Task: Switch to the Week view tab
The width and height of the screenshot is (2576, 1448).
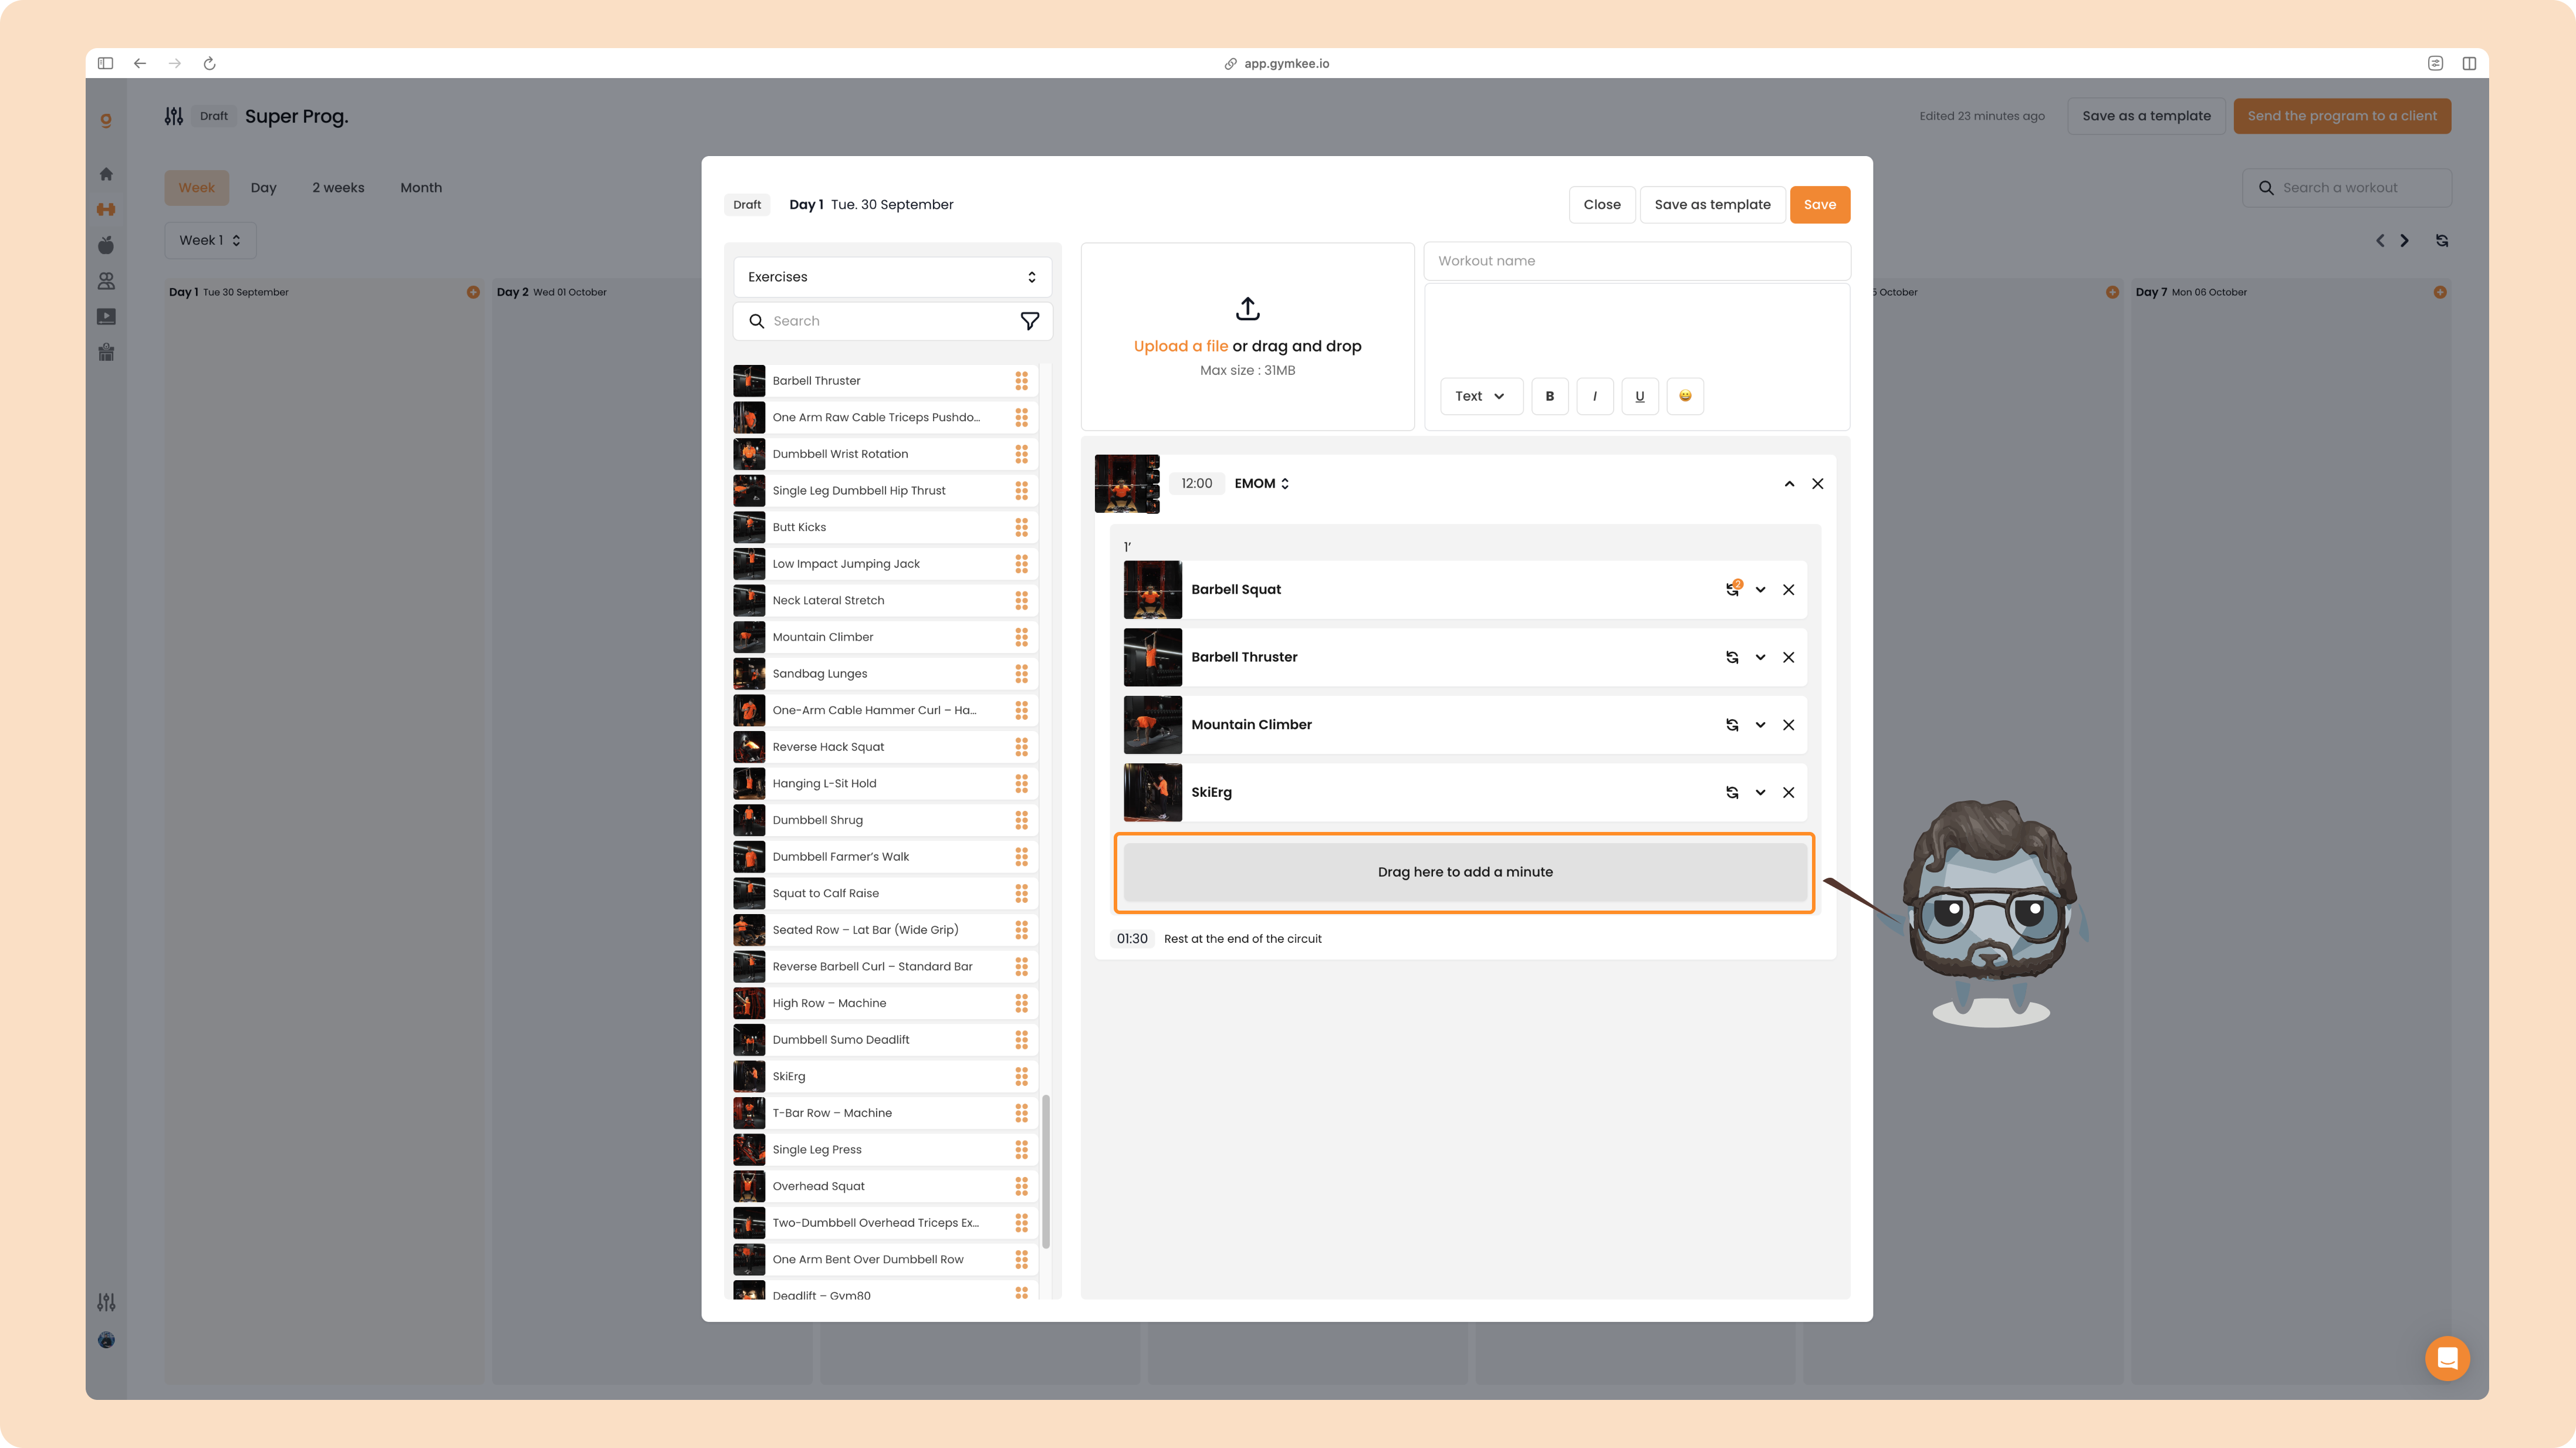Action: tap(196, 187)
